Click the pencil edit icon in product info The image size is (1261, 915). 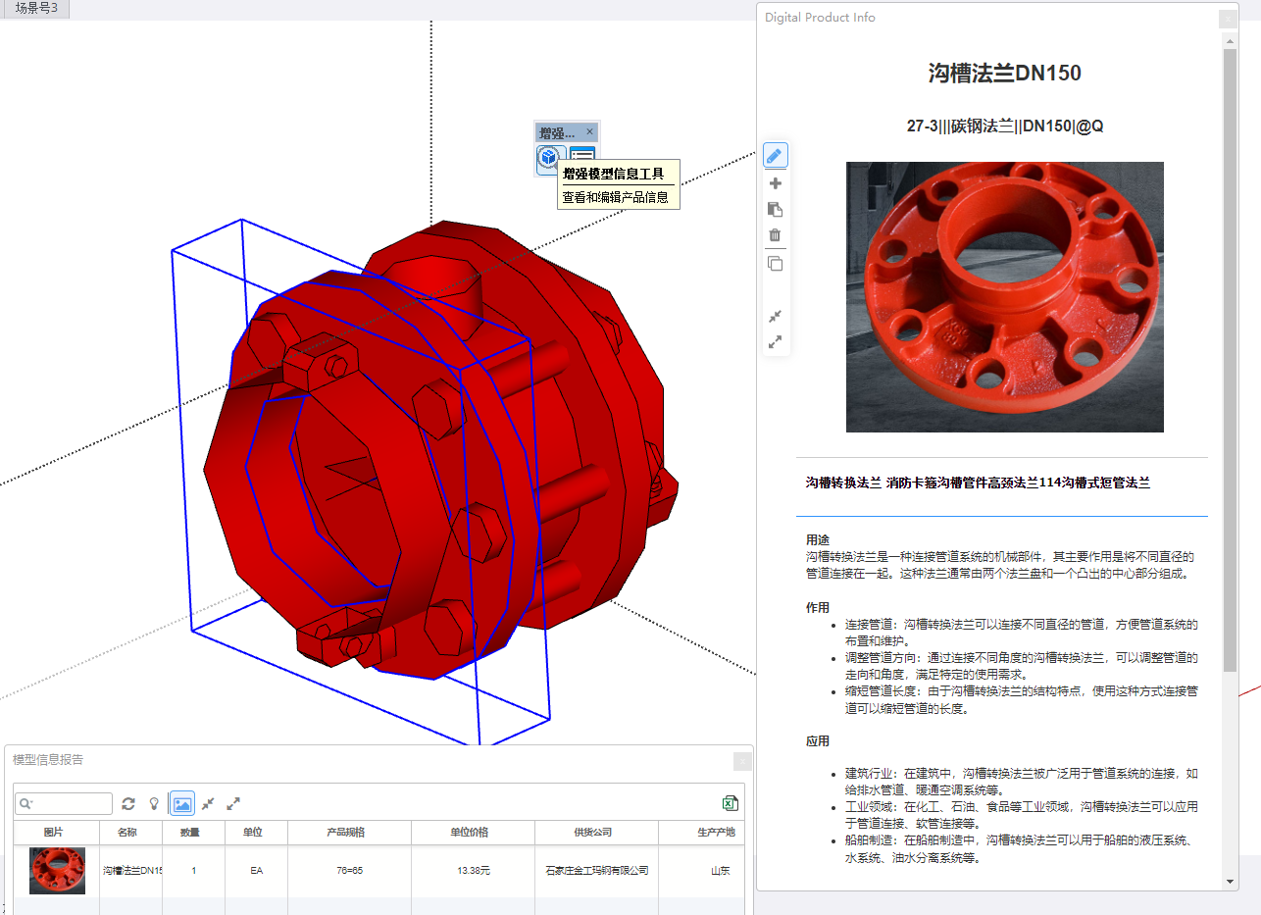pos(775,156)
